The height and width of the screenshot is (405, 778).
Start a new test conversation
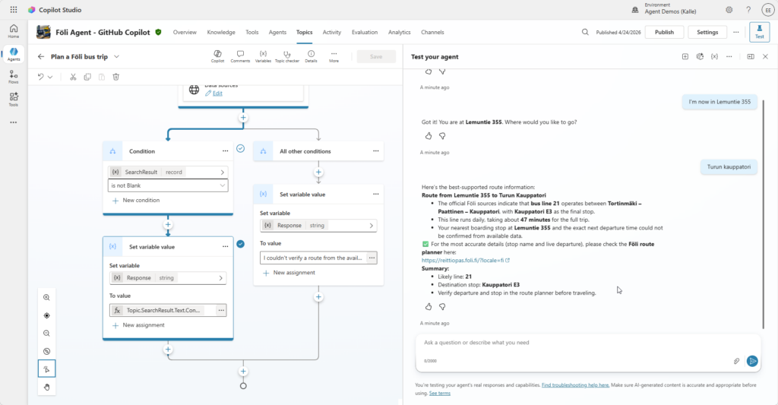coord(685,56)
